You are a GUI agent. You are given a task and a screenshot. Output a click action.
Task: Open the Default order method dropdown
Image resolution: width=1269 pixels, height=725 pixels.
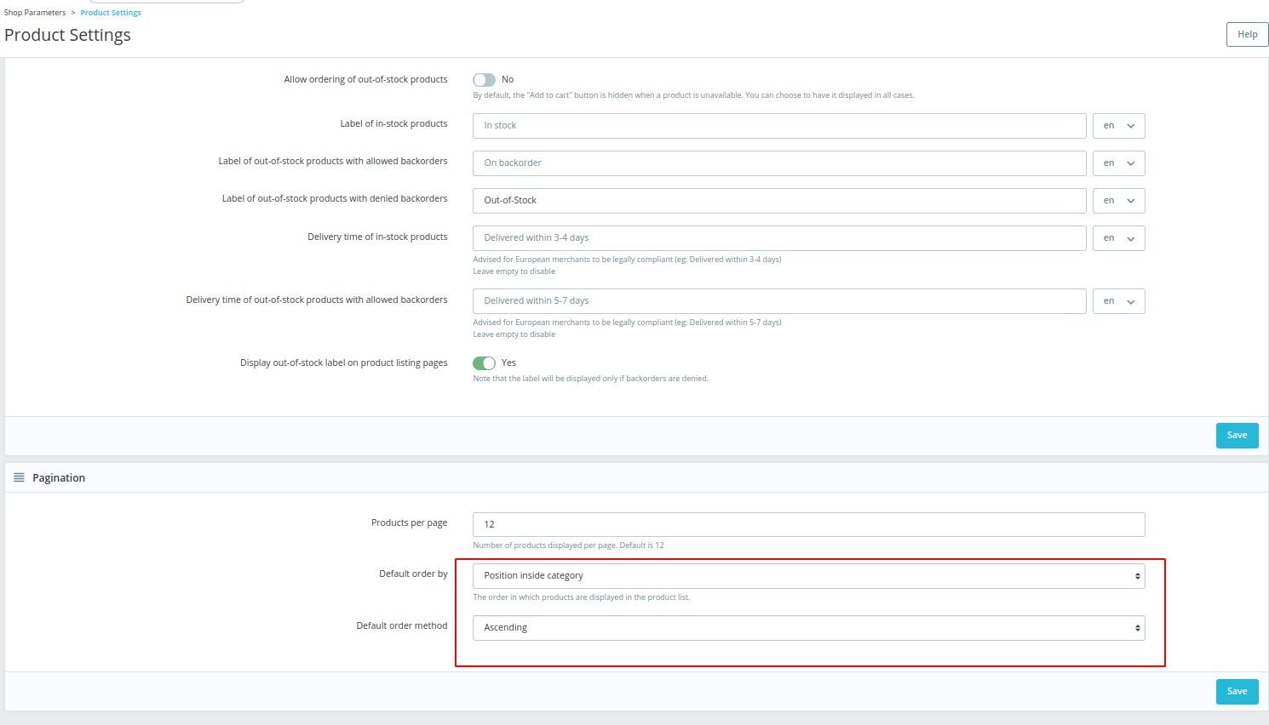808,628
